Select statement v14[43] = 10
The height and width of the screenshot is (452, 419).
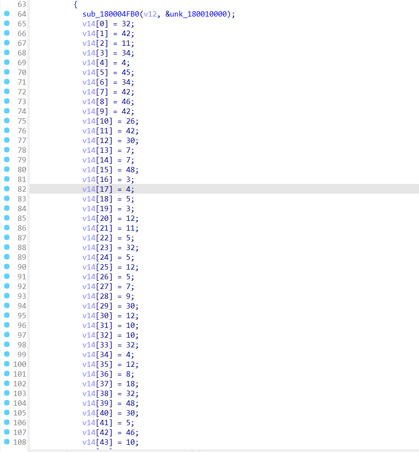click(x=110, y=442)
